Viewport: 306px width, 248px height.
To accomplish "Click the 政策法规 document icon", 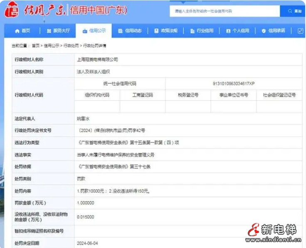I will 156,31.
